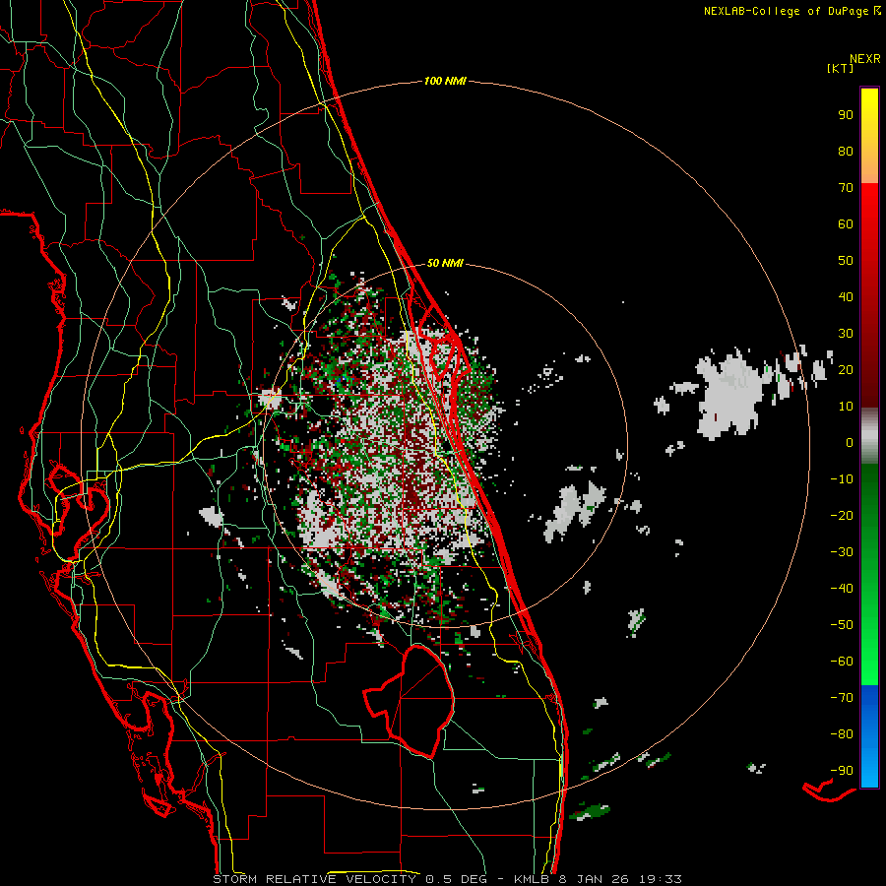Pick the blue bottom segment of the color bar
886x886 pixels.
869,736
